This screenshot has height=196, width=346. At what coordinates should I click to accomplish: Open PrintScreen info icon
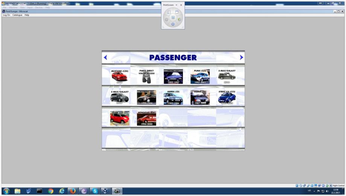pos(173,24)
